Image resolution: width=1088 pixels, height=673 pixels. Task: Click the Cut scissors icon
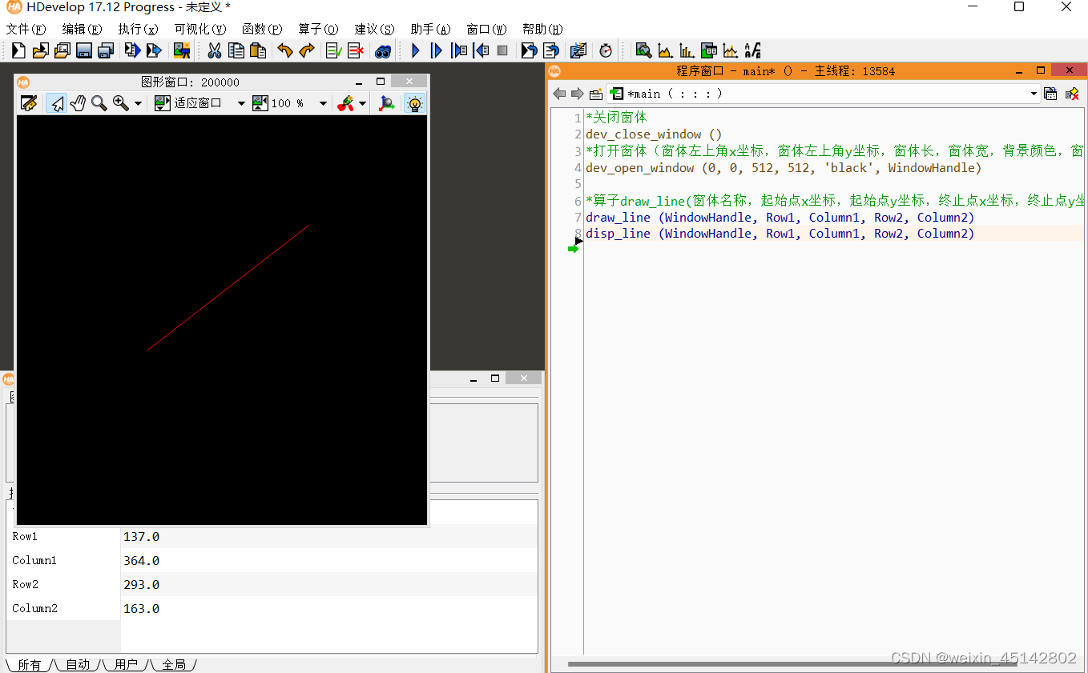(x=215, y=50)
